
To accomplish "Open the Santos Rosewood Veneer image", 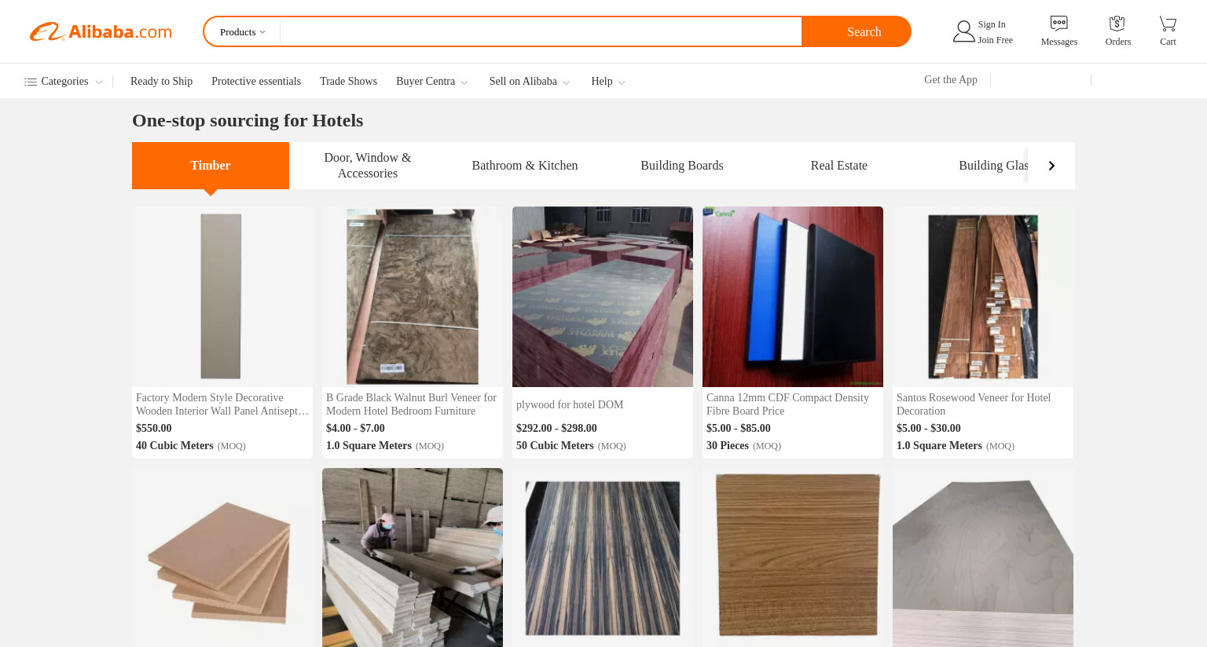I will [x=983, y=297].
